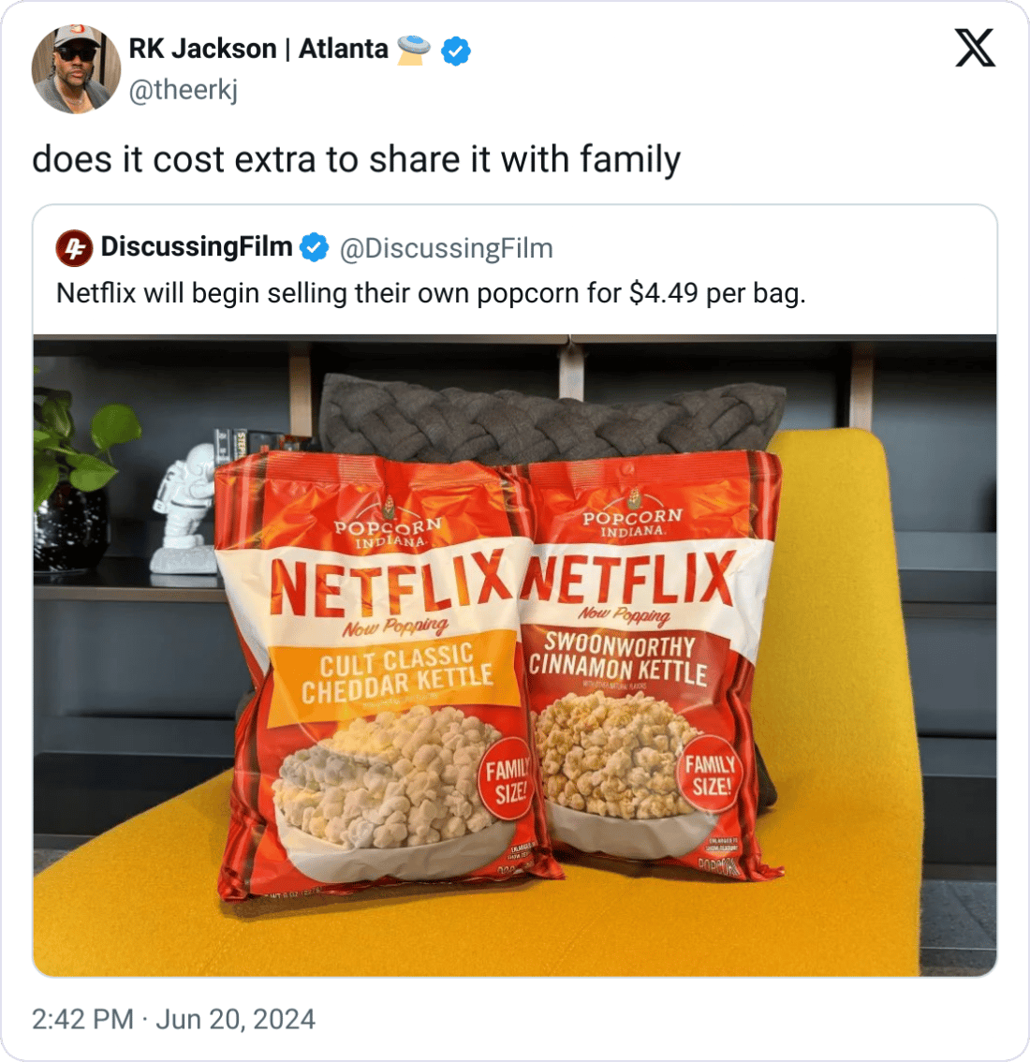Open RK Jackson | Atlanta display name
The width and height of the screenshot is (1030, 1062).
coord(258,50)
